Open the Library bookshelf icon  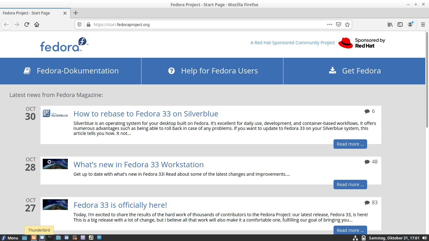(x=390, y=24)
